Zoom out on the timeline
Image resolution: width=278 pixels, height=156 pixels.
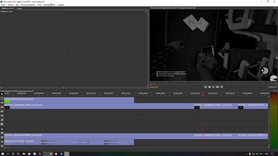(2, 137)
